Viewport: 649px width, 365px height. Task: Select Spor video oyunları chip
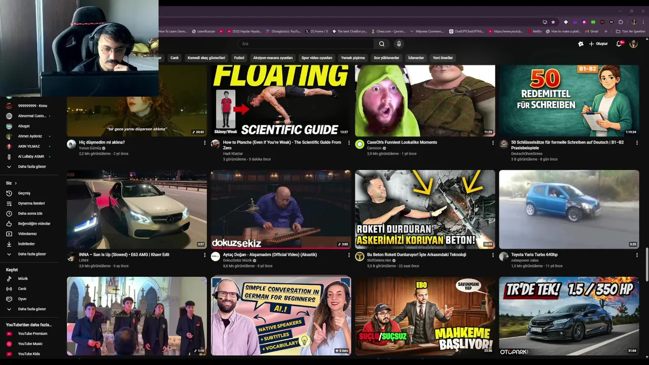point(317,58)
